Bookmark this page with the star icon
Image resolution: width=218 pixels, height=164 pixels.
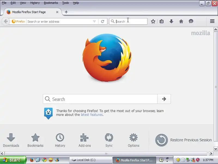click(153, 21)
